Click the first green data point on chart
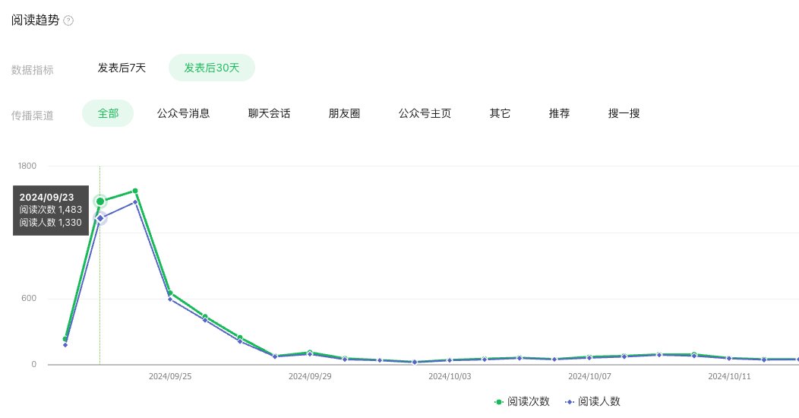The height and width of the screenshot is (418, 799). click(65, 339)
